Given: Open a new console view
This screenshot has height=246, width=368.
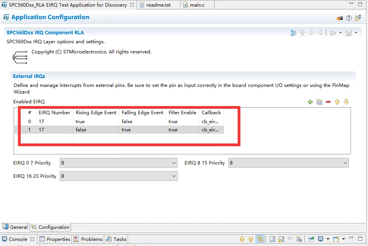Looking at the screenshot, I should coord(336,239).
